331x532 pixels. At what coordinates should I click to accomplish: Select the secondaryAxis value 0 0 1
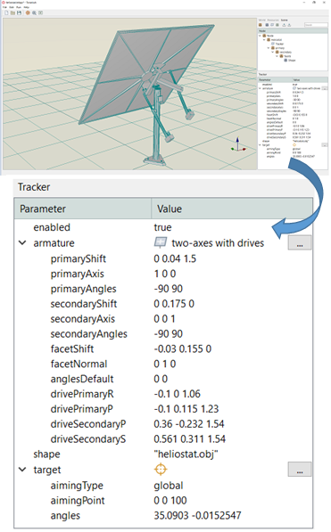[x=164, y=319]
